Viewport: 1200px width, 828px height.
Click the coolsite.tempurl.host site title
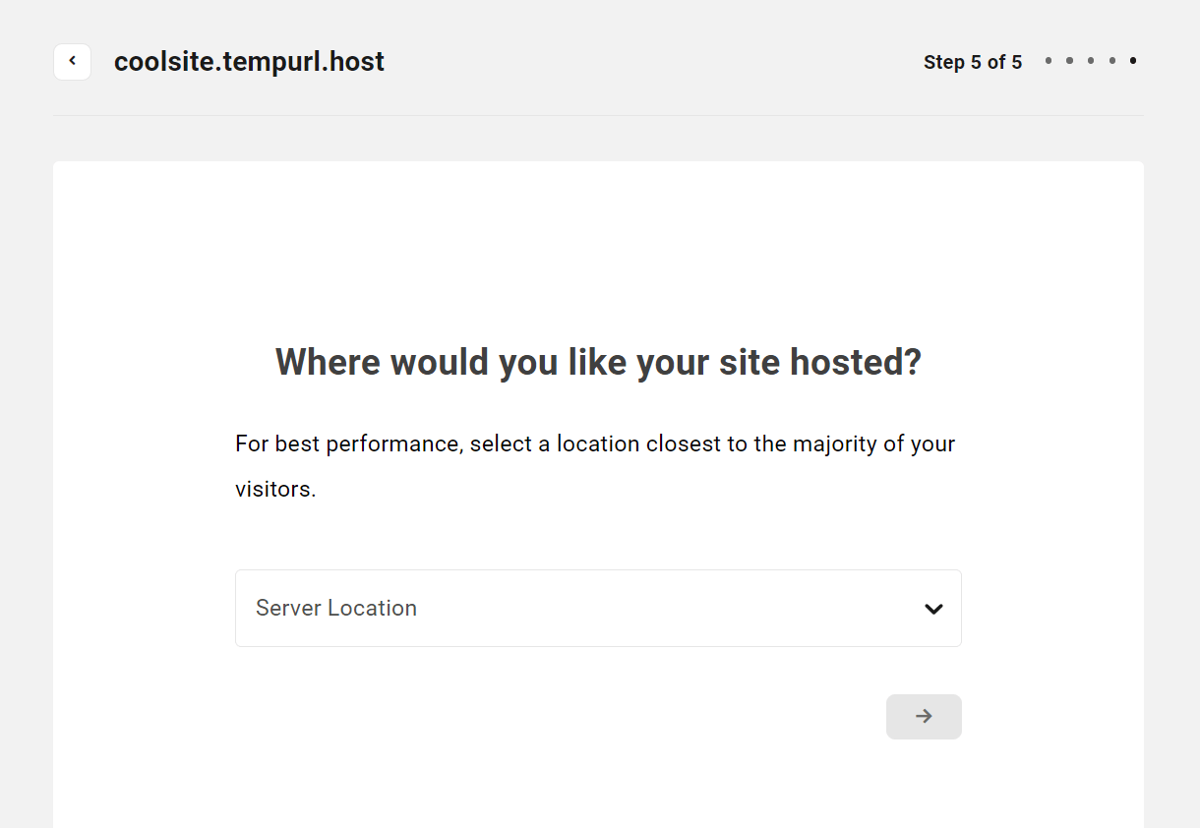249,61
